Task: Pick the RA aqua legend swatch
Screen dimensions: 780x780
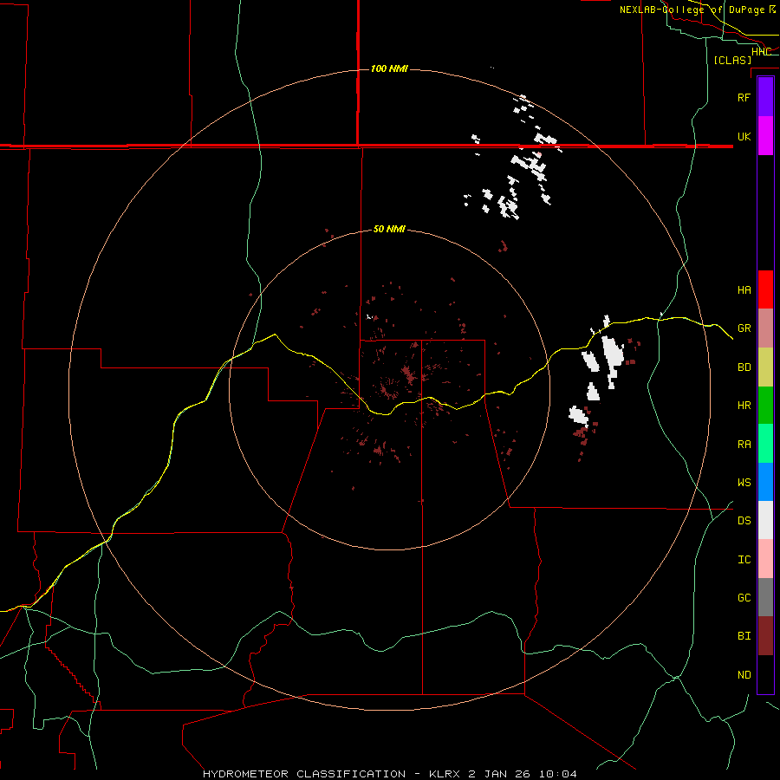Action: pos(765,444)
